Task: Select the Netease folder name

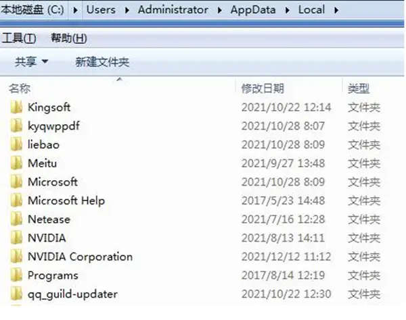Action: coord(49,219)
